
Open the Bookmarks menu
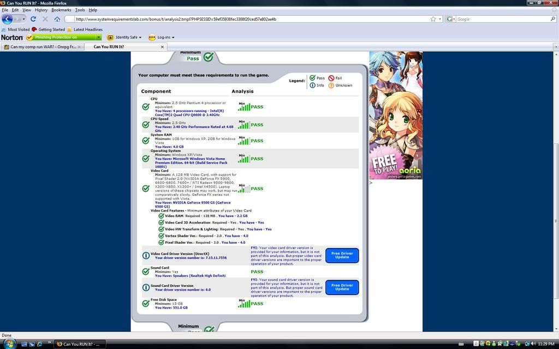pos(61,10)
